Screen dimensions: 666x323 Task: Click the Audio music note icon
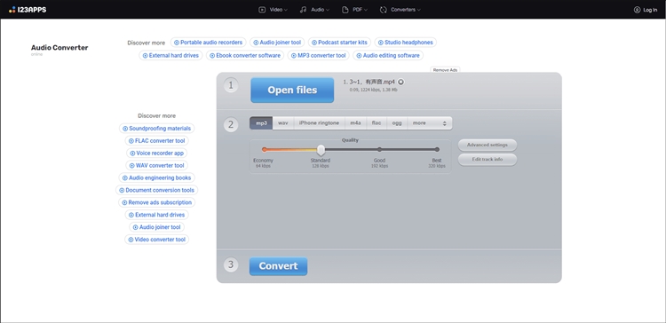(x=303, y=10)
